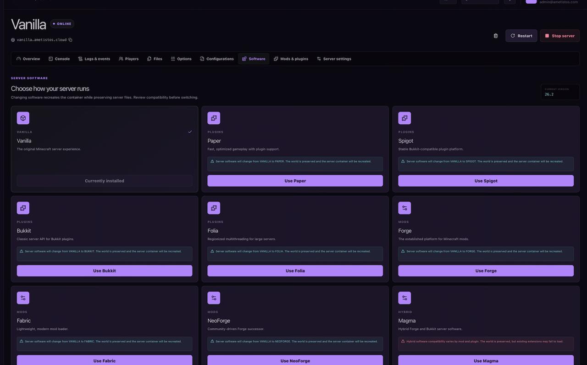Click the Forge card title
The width and height of the screenshot is (587, 365).
pyautogui.click(x=405, y=231)
